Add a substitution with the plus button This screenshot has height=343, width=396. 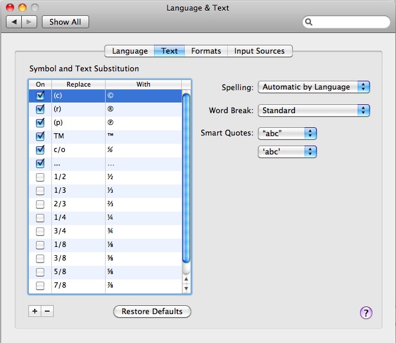coord(35,311)
